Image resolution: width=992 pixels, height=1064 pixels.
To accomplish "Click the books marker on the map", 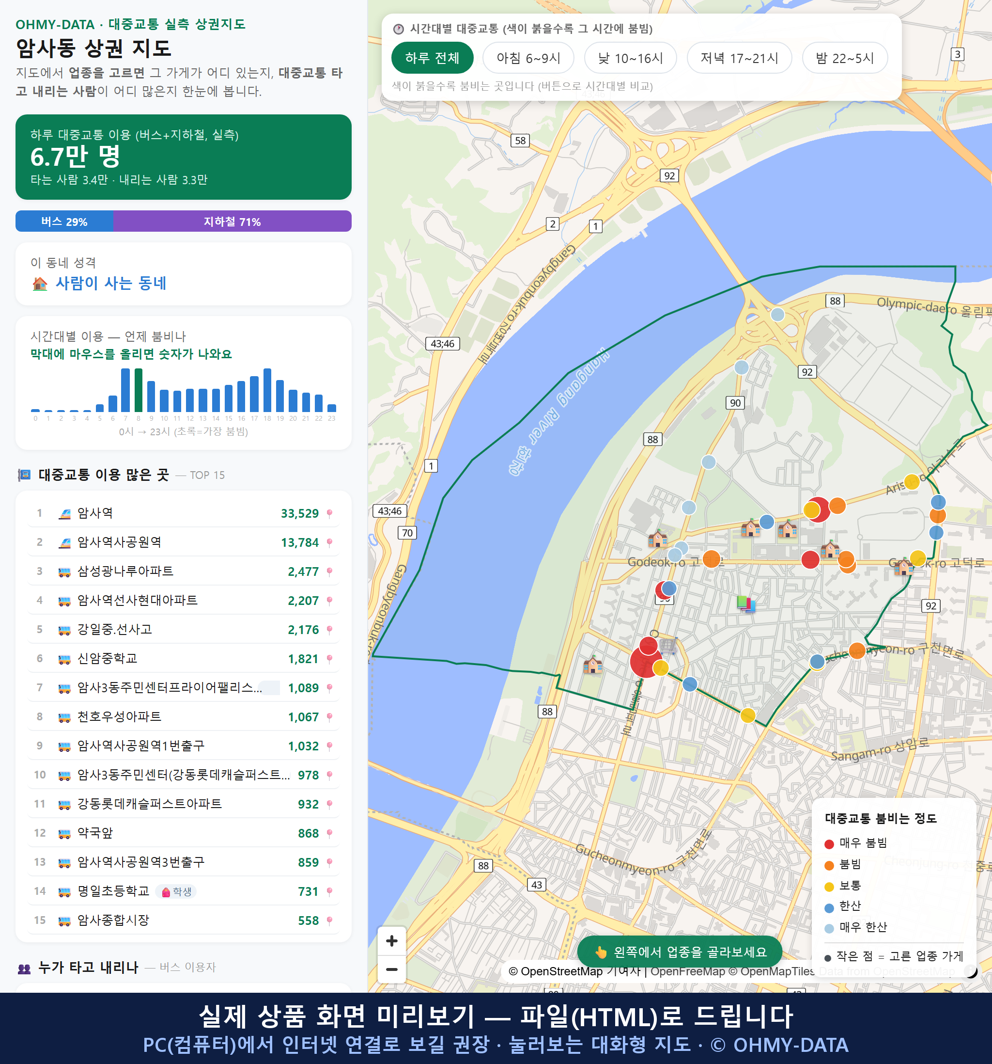I will tap(746, 603).
